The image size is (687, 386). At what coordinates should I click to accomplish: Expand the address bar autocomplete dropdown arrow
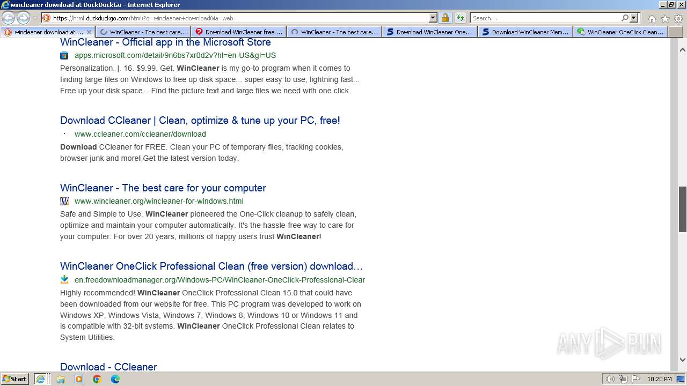tap(433, 18)
